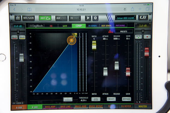The height and width of the screenshot is (113, 170).
Task: Open the settings gear
Action: click(95, 18)
